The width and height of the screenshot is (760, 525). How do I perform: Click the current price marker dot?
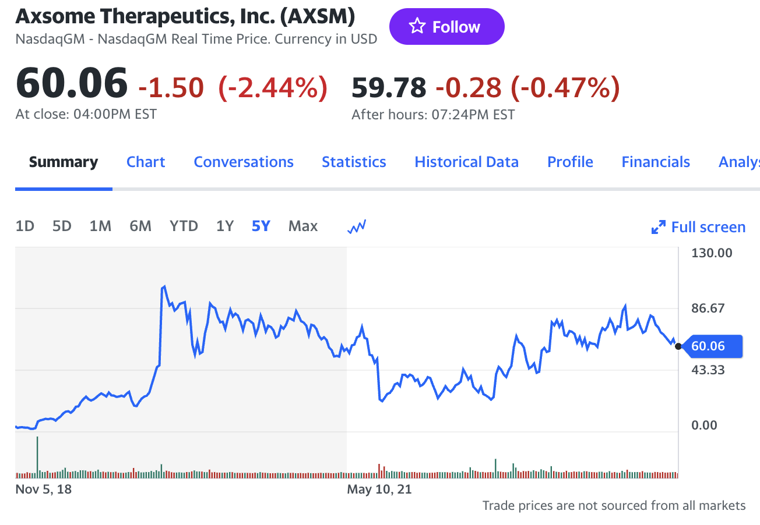[x=678, y=346]
